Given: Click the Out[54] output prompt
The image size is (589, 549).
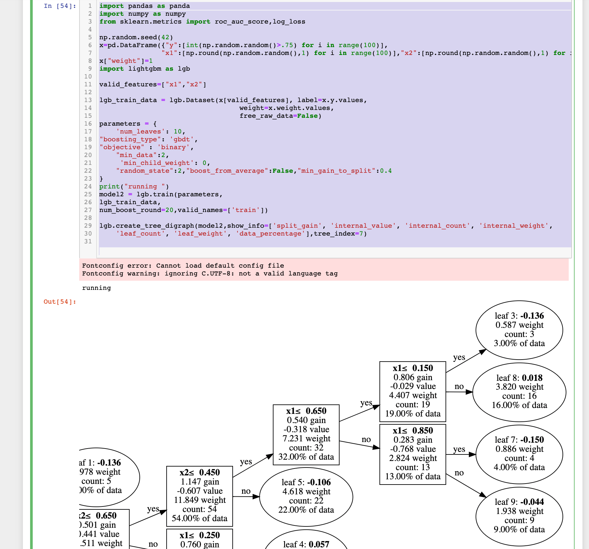Looking at the screenshot, I should [x=60, y=302].
